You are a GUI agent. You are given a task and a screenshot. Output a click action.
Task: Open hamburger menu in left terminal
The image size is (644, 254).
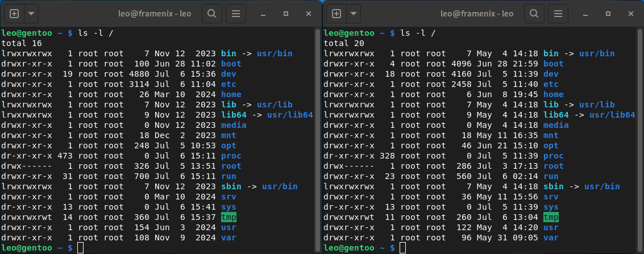click(236, 14)
